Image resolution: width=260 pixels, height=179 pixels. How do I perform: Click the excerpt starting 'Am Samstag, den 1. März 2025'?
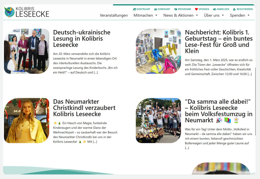[219, 67]
